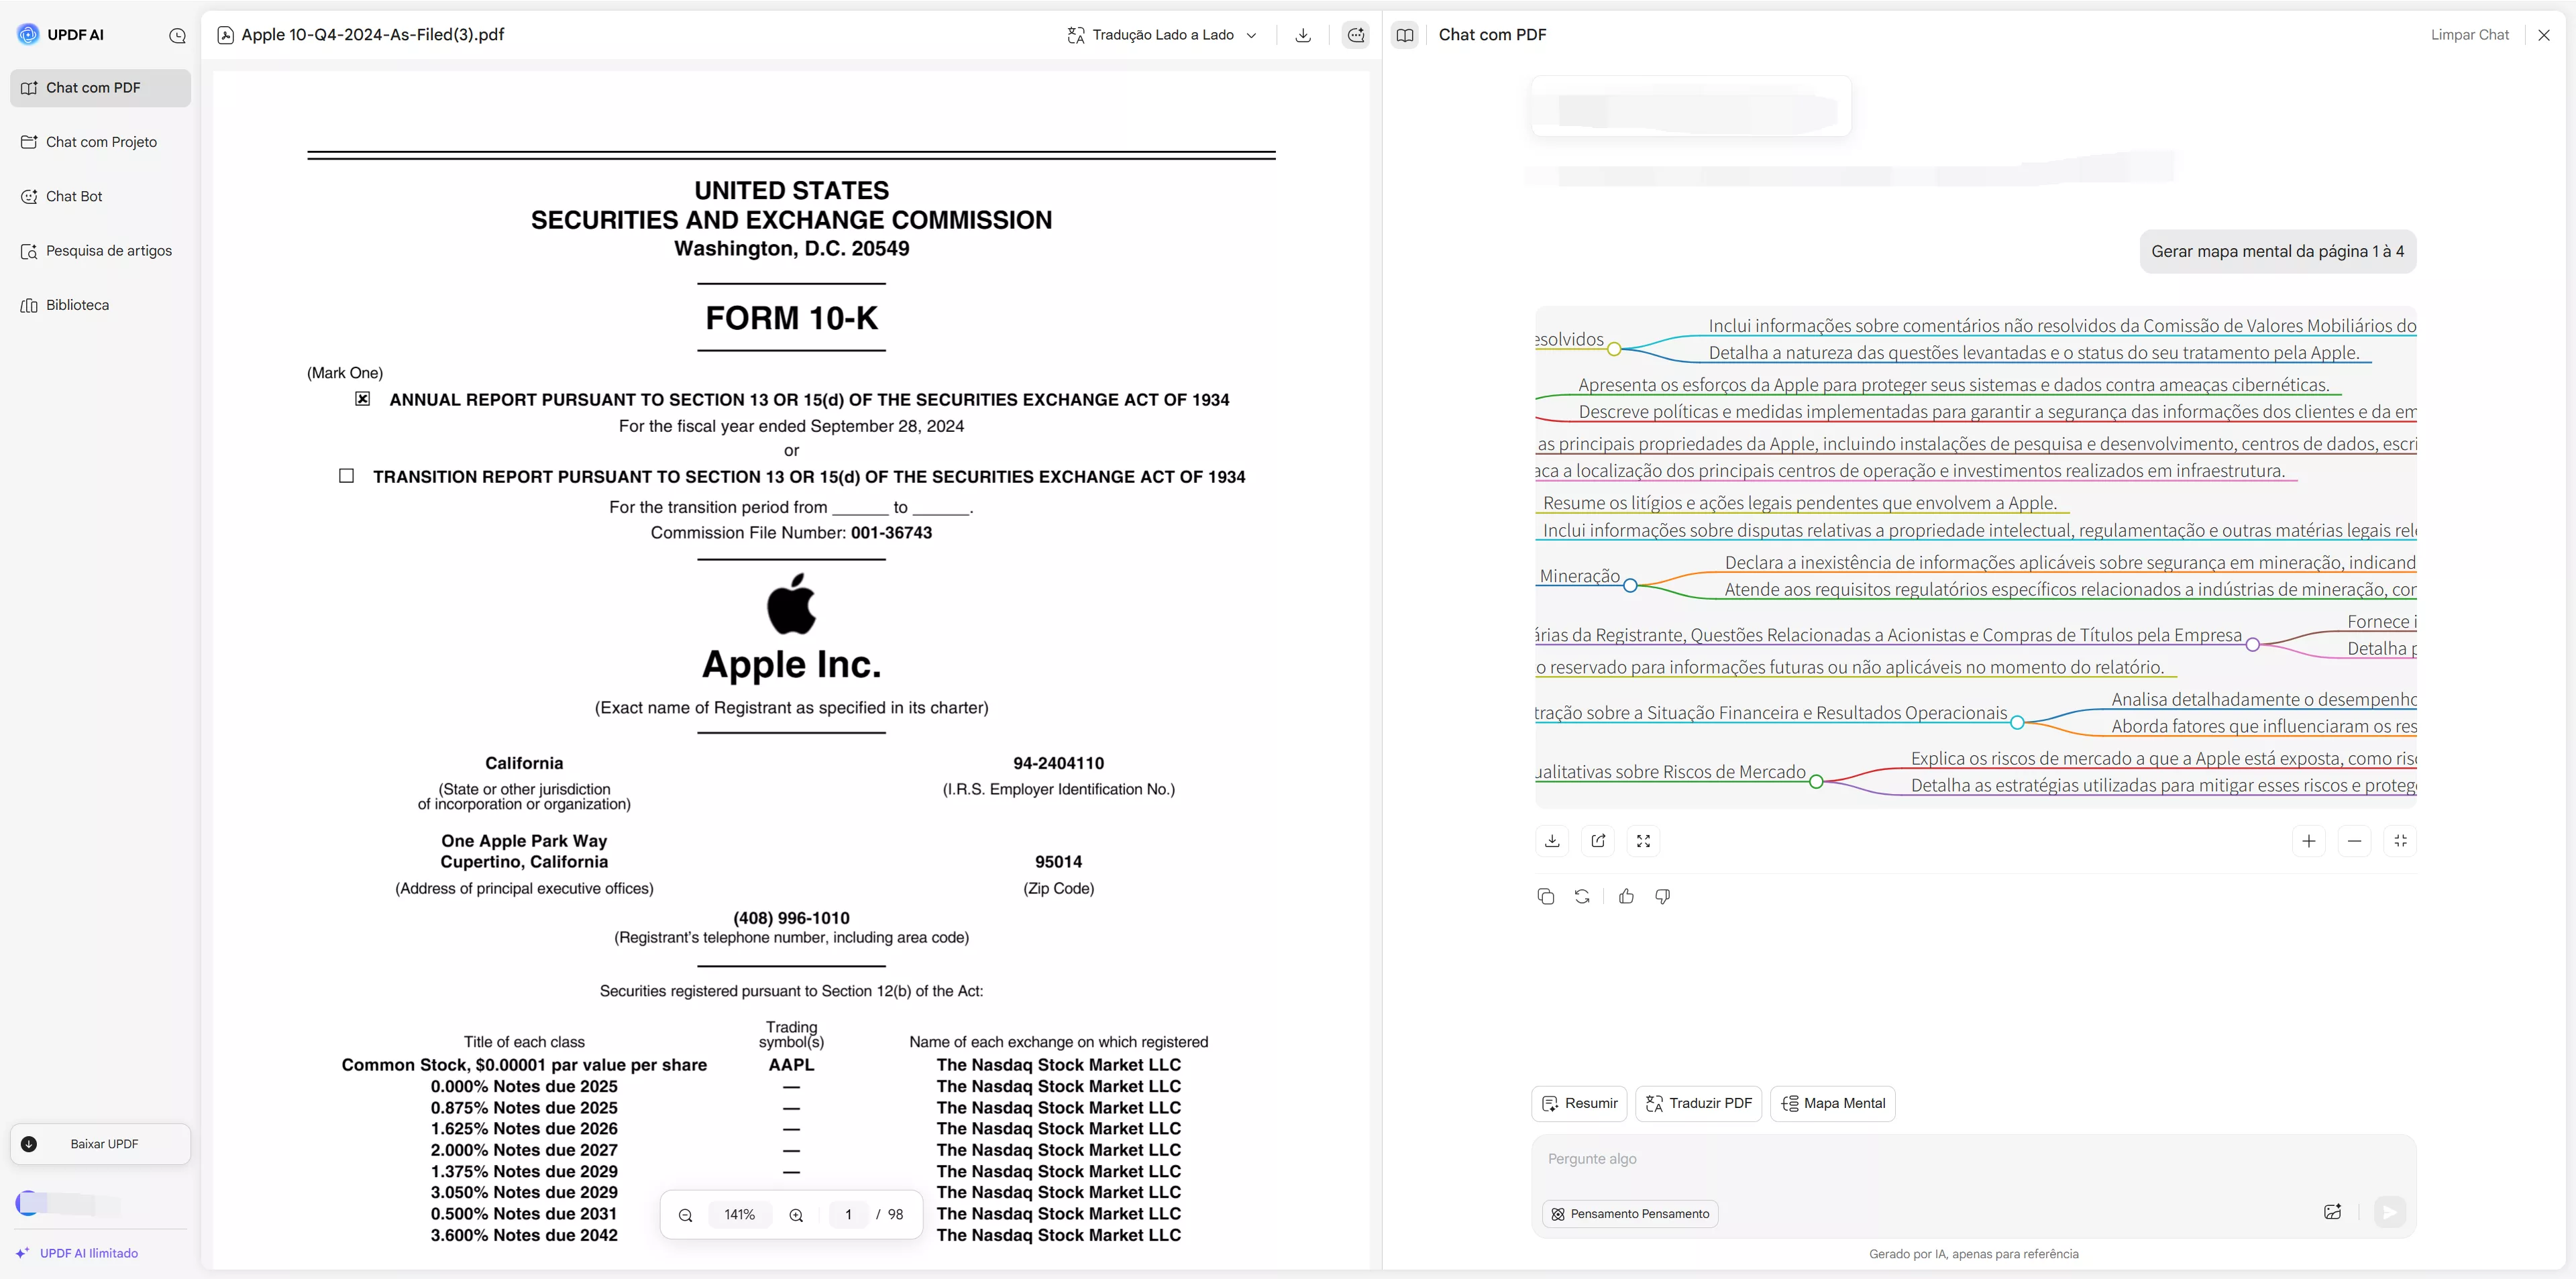Click Commission File Number 001-36743
The height and width of the screenshot is (1279, 2576).
[791, 533]
